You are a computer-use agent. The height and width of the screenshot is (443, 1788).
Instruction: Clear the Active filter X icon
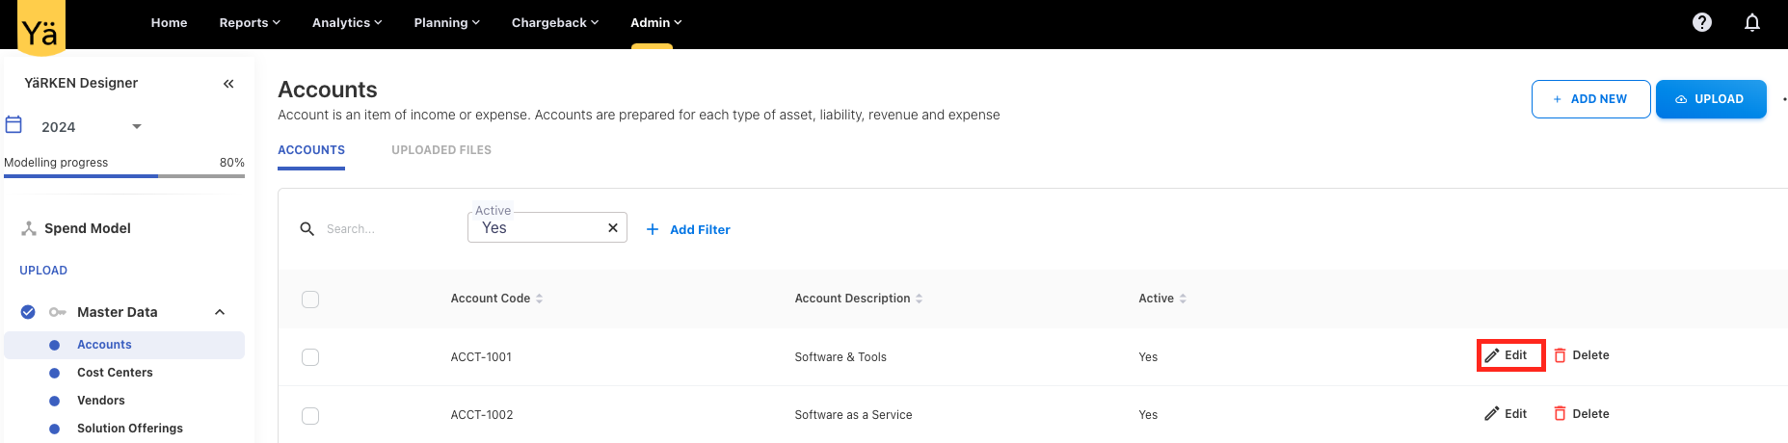click(x=612, y=228)
